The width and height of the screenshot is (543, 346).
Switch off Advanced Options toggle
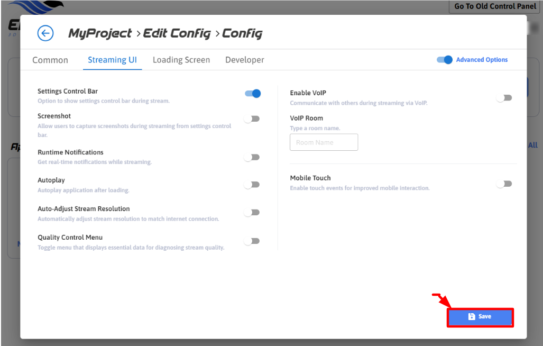point(445,60)
